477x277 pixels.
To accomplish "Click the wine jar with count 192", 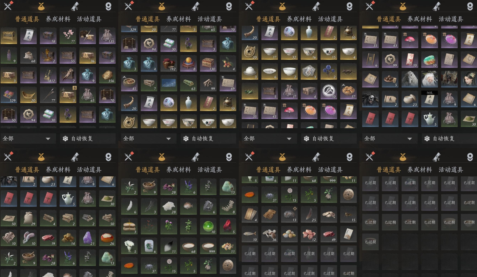I will coord(169,63).
